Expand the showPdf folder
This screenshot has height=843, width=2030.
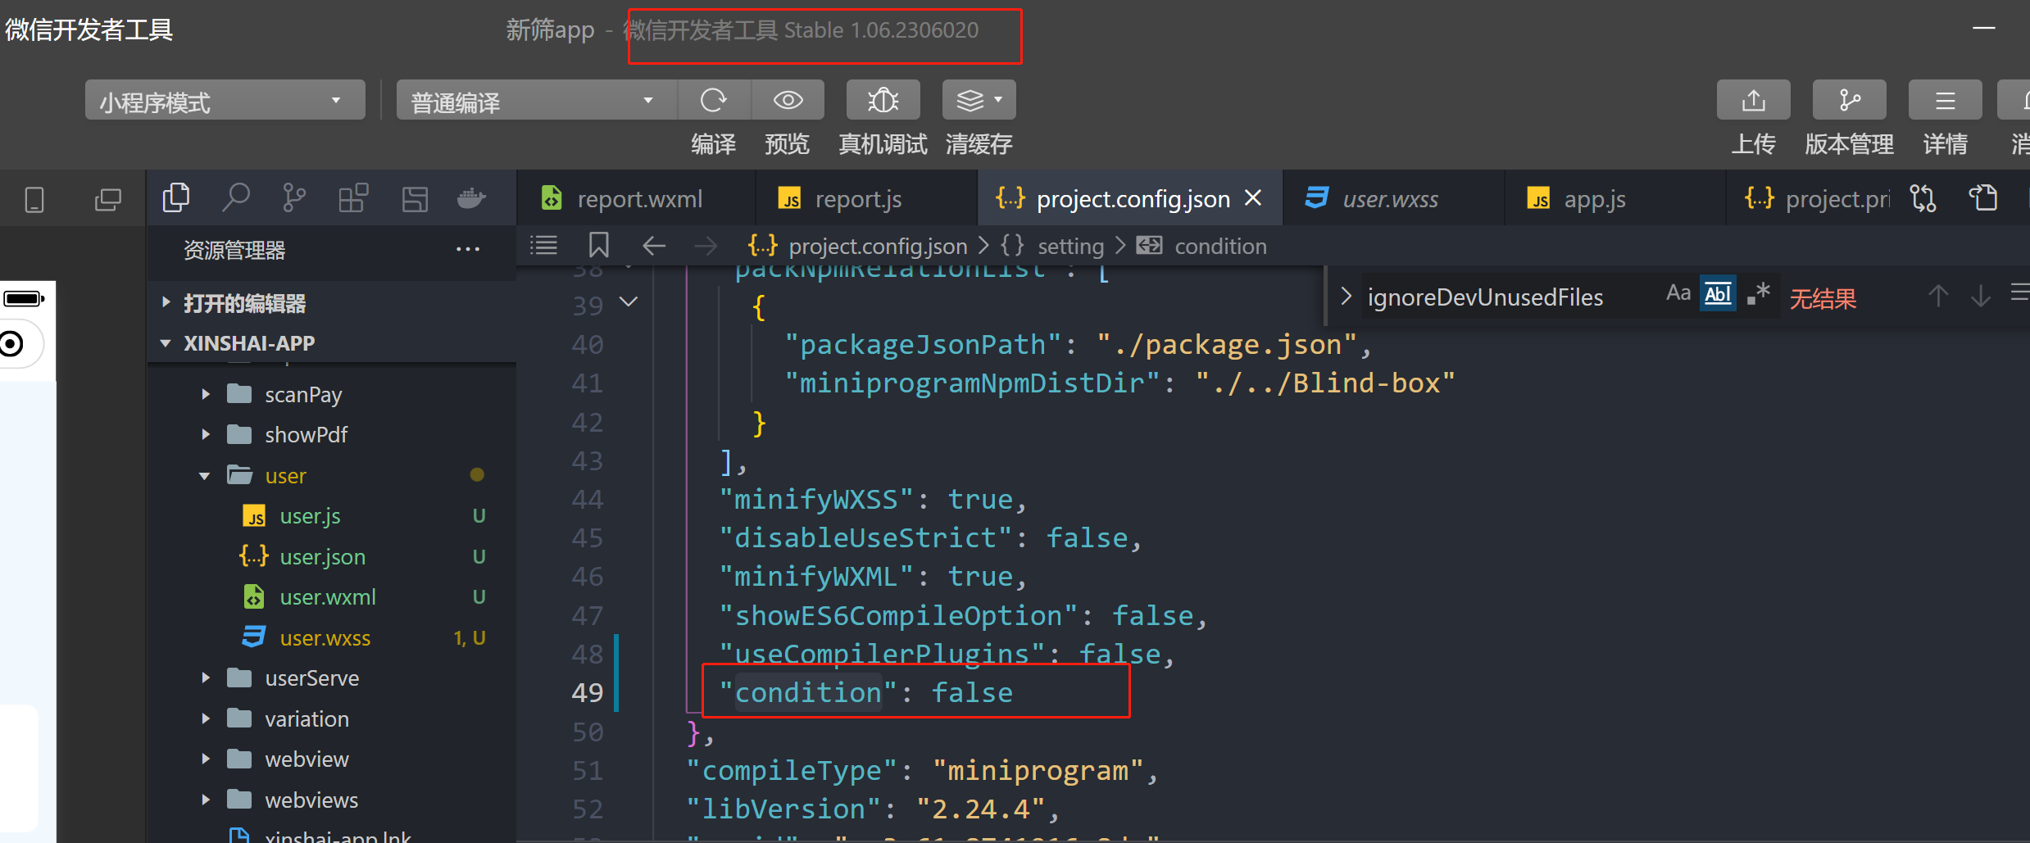[x=205, y=434]
